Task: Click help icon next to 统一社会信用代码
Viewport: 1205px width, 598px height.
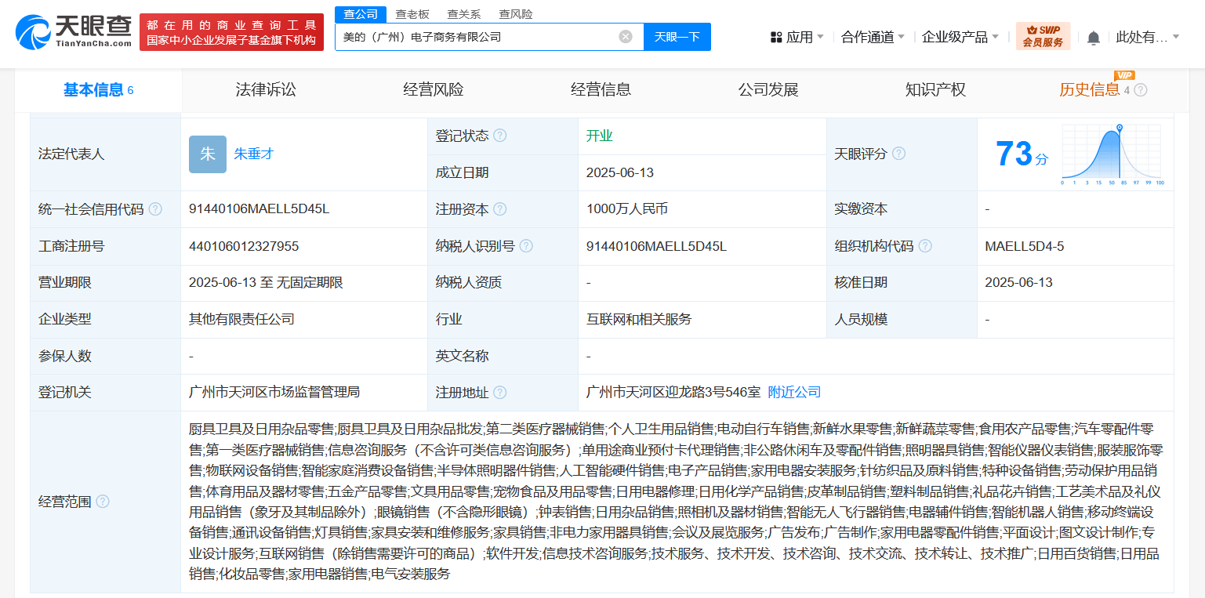Action: click(x=155, y=209)
